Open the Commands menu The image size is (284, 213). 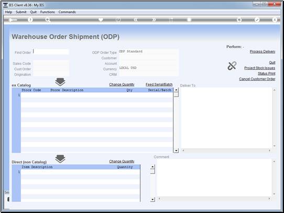click(x=67, y=12)
